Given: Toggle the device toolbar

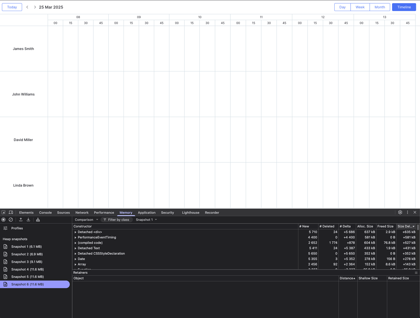Looking at the screenshot, I should tap(10, 212).
